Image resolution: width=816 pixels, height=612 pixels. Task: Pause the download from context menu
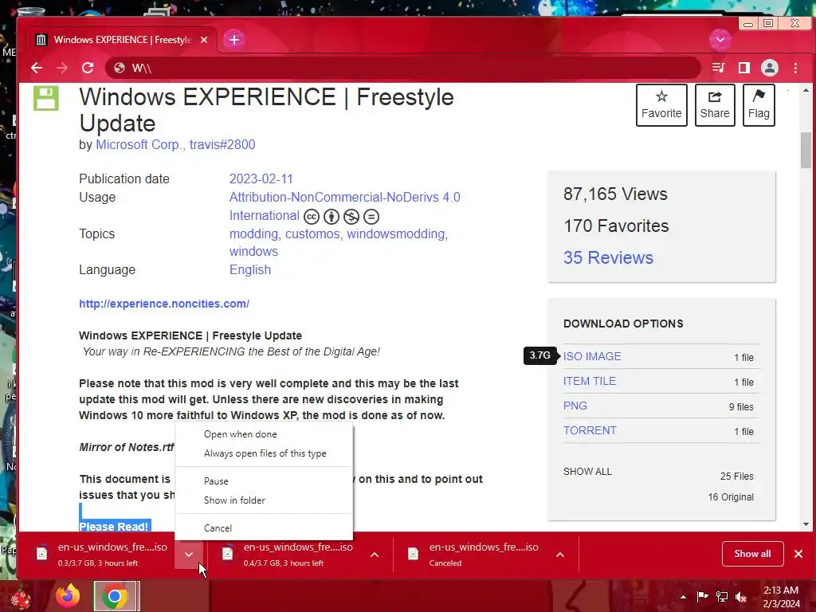tap(264, 481)
